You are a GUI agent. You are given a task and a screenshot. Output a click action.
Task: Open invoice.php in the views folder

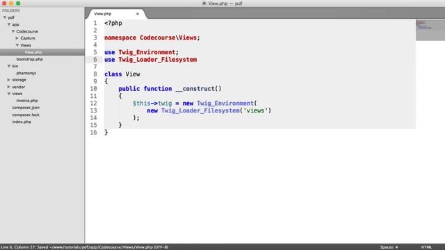[x=27, y=101]
